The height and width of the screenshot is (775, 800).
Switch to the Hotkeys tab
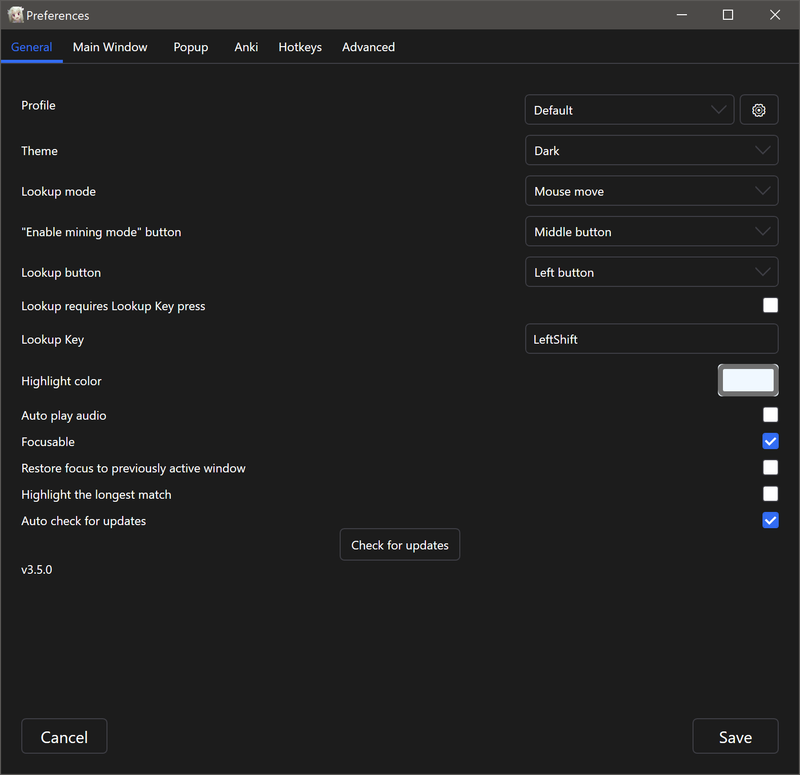point(300,47)
